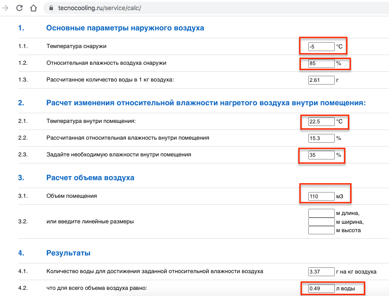Reload the page with refresh icon
This screenshot has width=389, height=296.
click(x=19, y=8)
